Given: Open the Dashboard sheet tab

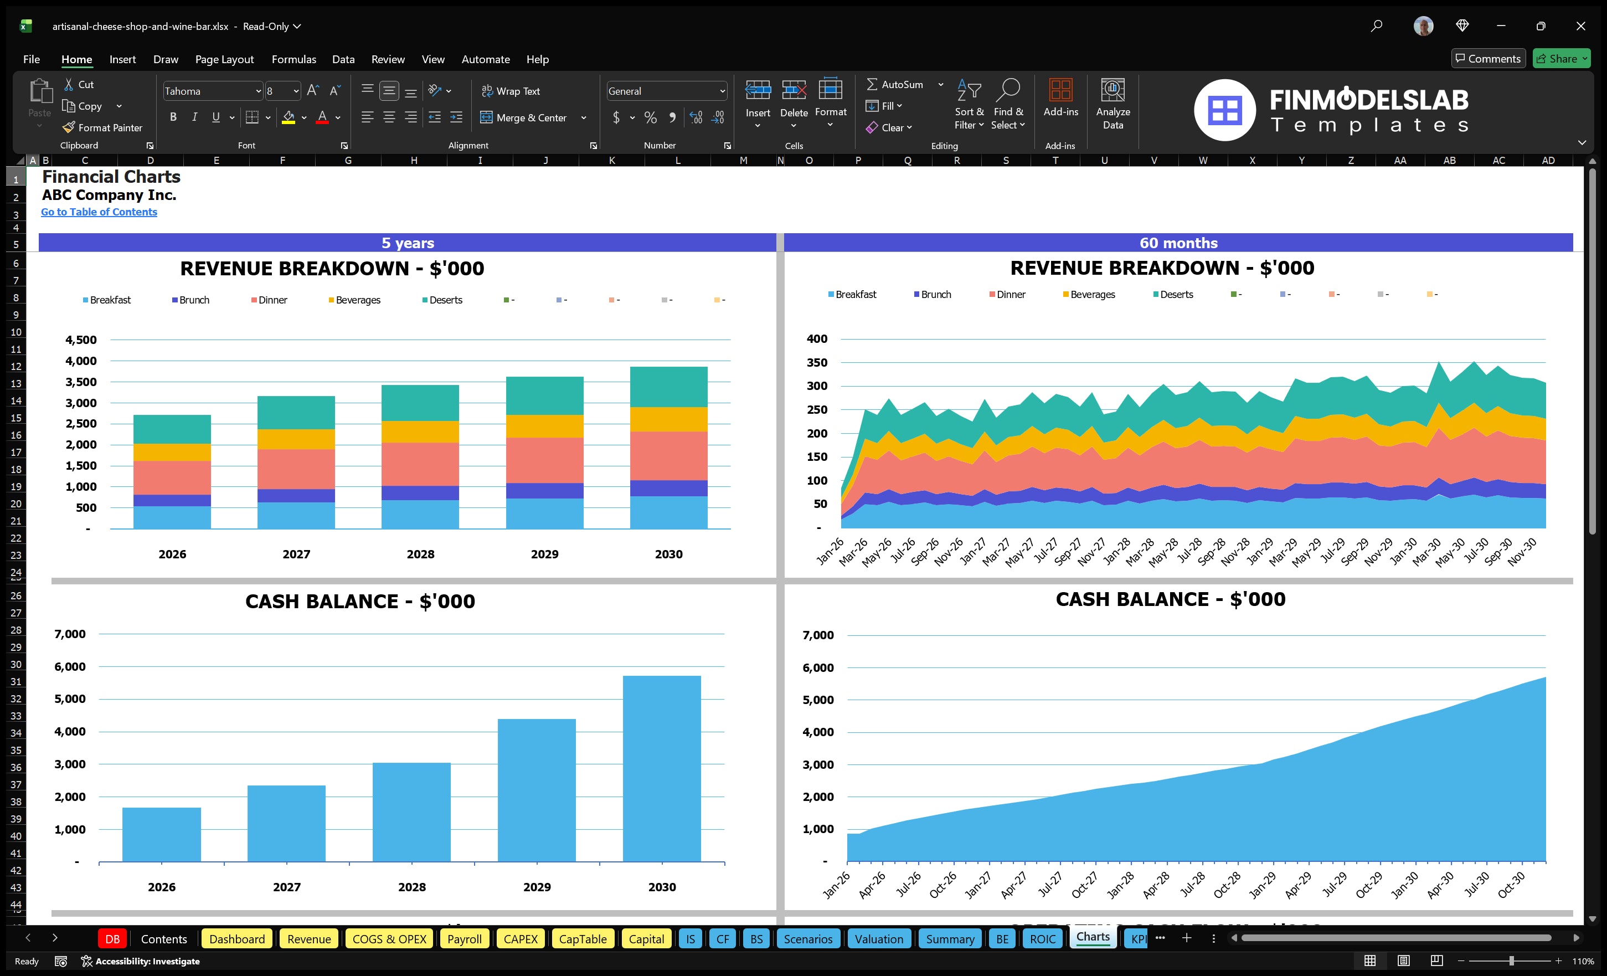Looking at the screenshot, I should [237, 939].
